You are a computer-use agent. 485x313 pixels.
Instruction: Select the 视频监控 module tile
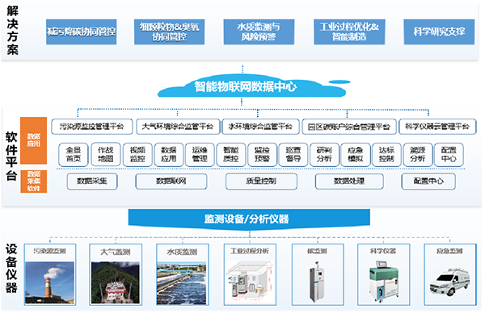coord(137,155)
